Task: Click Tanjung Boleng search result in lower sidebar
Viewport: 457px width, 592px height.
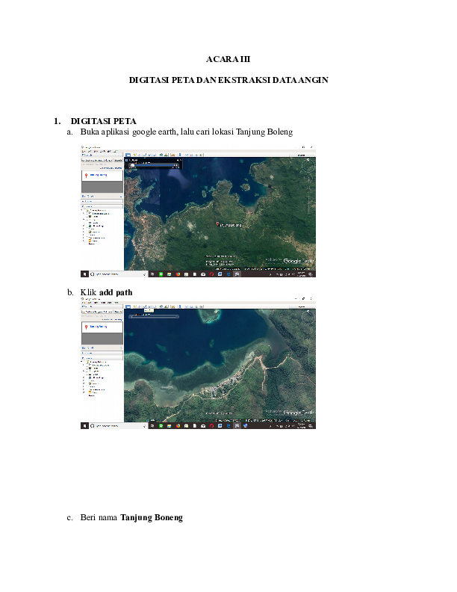Action: pos(98,327)
